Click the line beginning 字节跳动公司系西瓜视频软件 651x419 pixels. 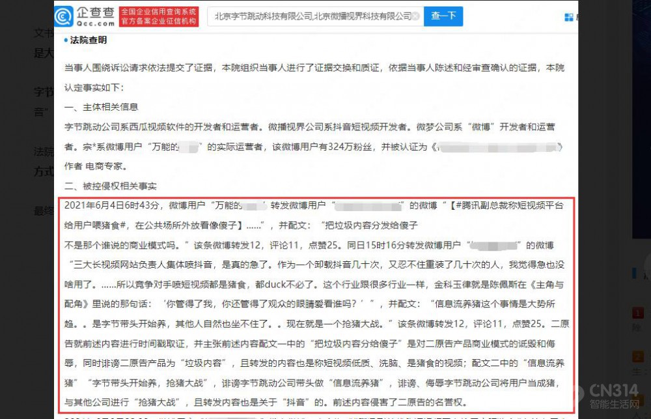[310, 127]
